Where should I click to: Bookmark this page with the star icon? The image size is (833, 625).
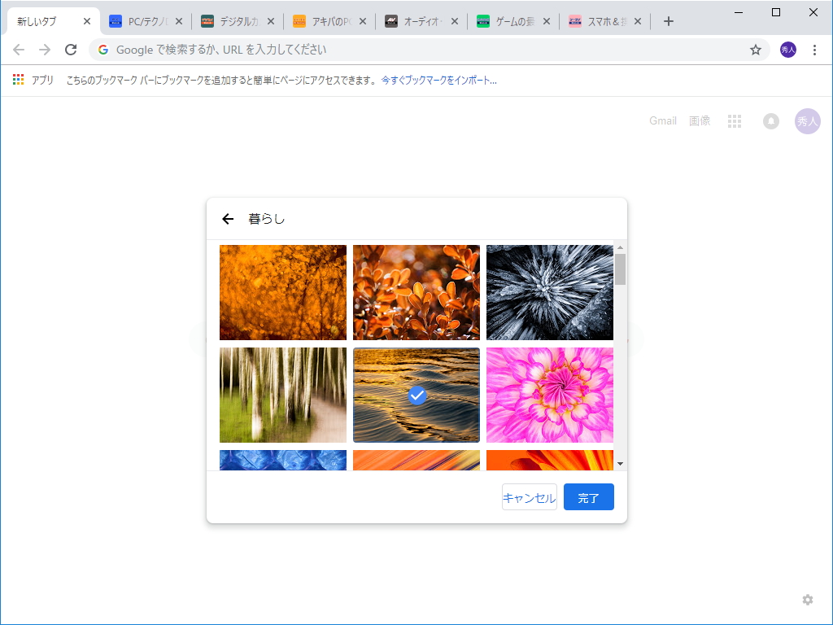pyautogui.click(x=756, y=50)
